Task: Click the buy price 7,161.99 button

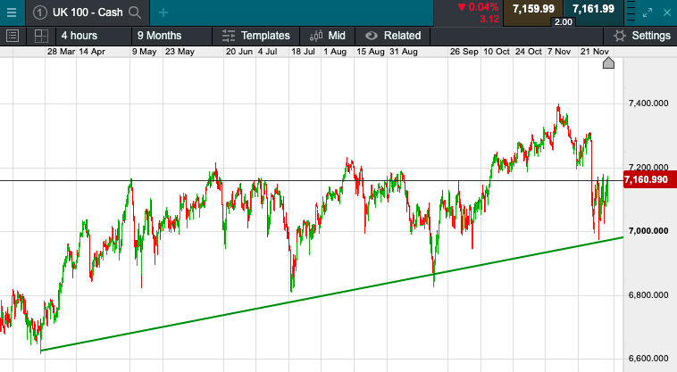Action: (x=594, y=9)
